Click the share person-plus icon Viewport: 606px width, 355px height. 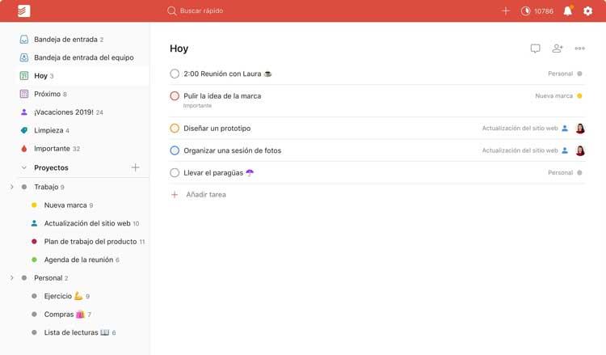558,49
